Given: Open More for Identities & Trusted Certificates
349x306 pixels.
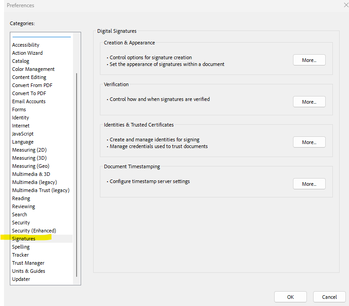Looking at the screenshot, I should pos(309,142).
